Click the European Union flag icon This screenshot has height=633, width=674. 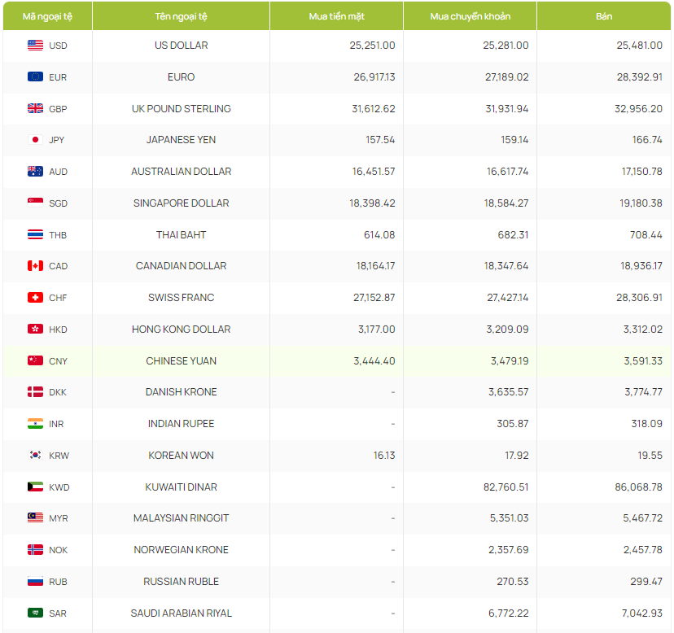[x=35, y=77]
